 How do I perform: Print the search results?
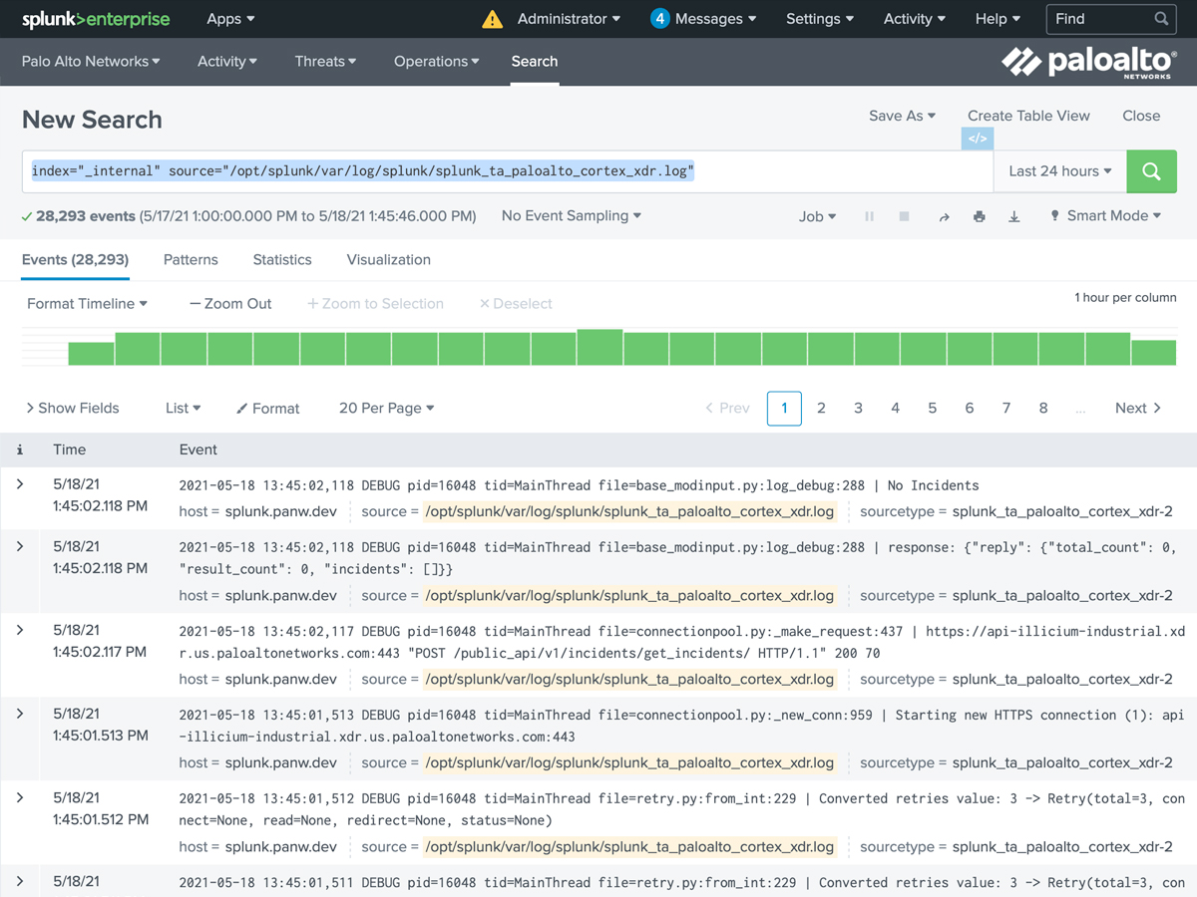979,216
